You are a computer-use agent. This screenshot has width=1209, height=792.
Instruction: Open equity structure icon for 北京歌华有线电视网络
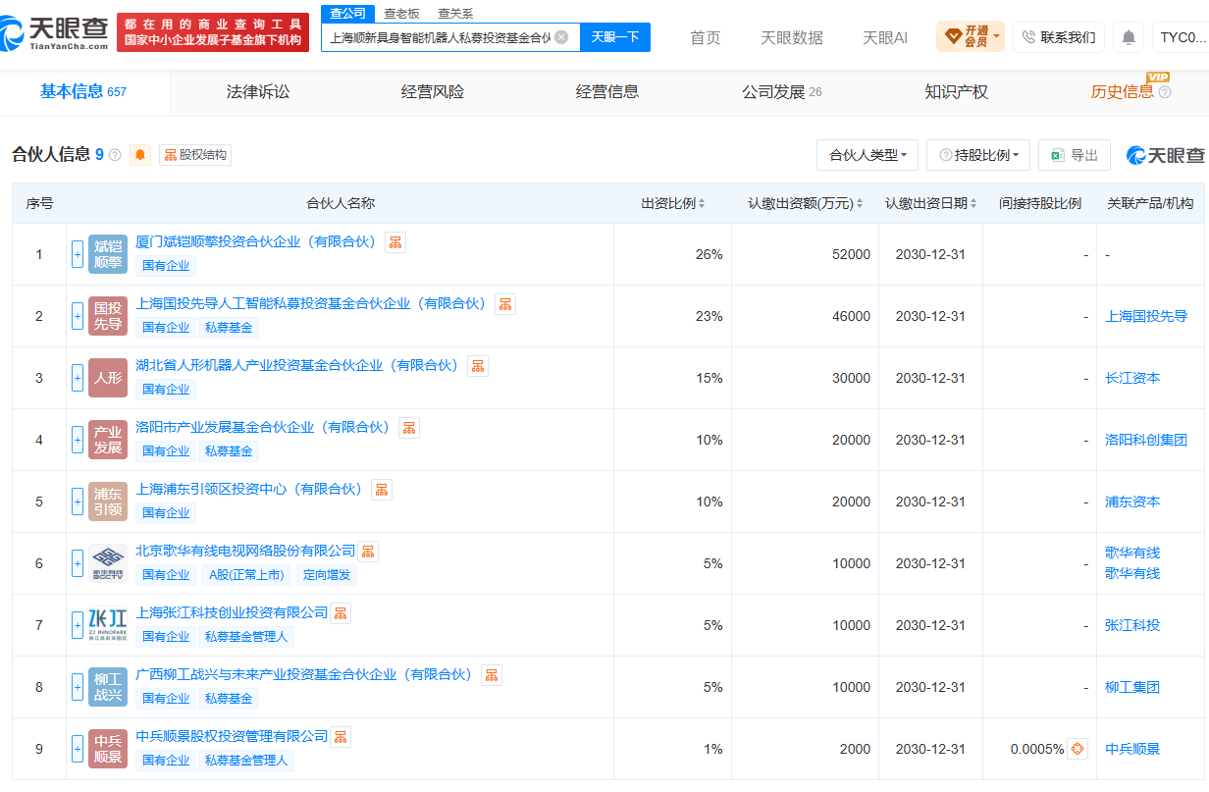pos(367,551)
